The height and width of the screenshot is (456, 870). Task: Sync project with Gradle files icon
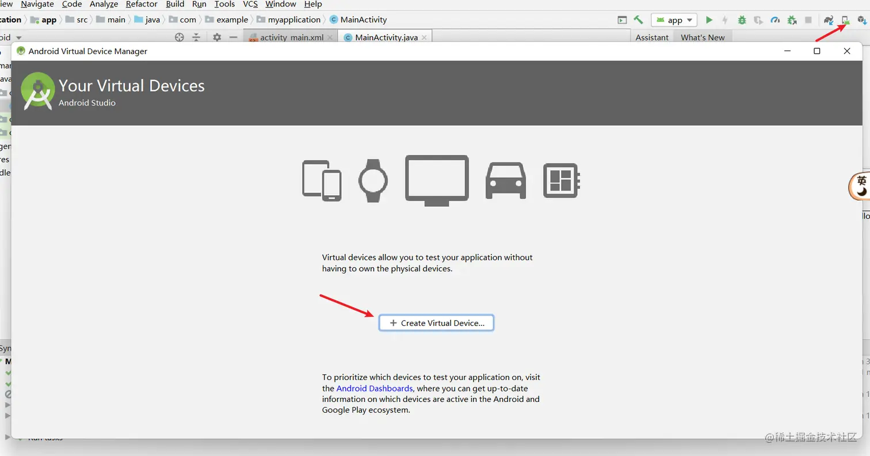pyautogui.click(x=829, y=20)
